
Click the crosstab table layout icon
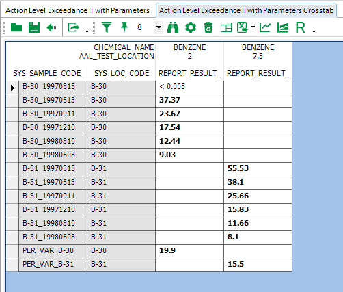coord(226,27)
